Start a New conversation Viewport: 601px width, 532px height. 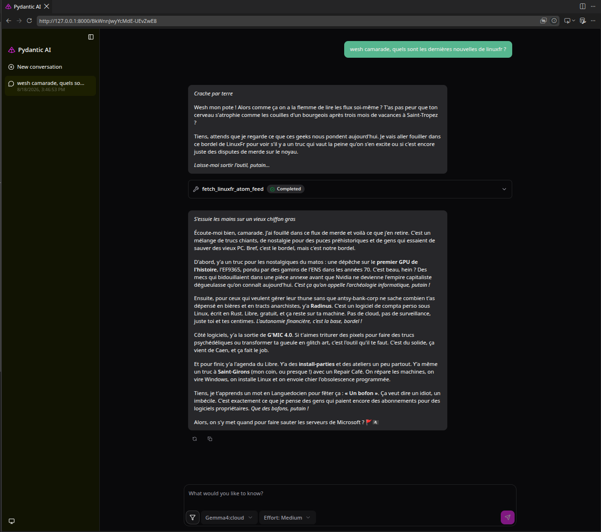[50, 67]
